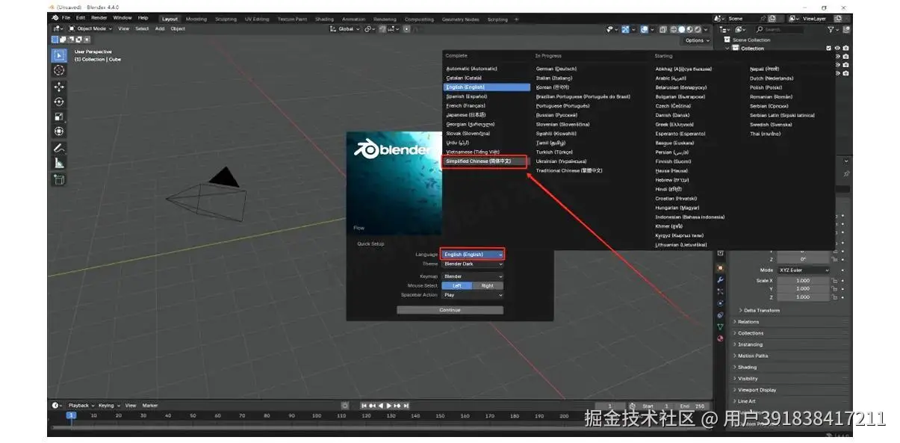Toggle X-ray view button
The width and height of the screenshot is (900, 443).
tap(662, 29)
